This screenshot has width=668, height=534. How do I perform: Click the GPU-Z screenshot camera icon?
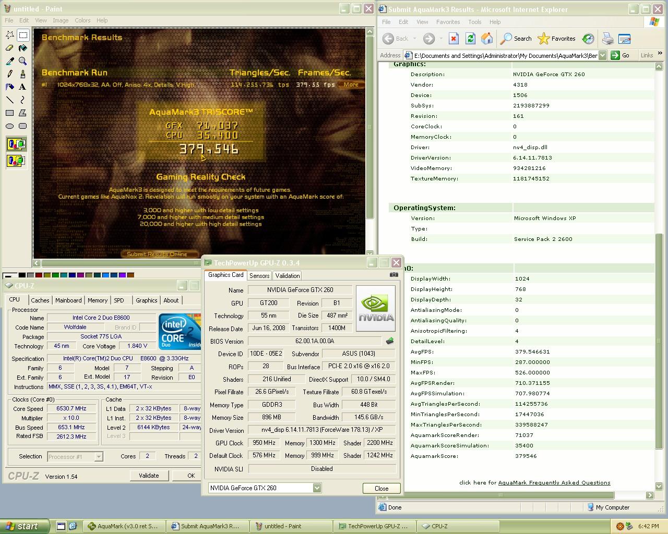[x=394, y=275]
